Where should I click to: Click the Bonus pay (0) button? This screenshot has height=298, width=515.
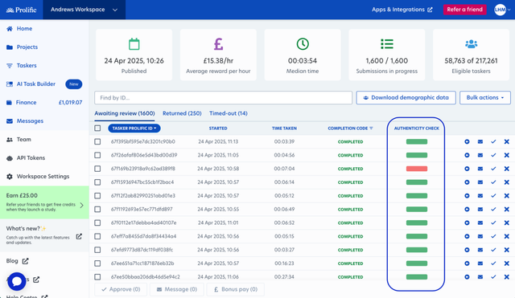235,289
